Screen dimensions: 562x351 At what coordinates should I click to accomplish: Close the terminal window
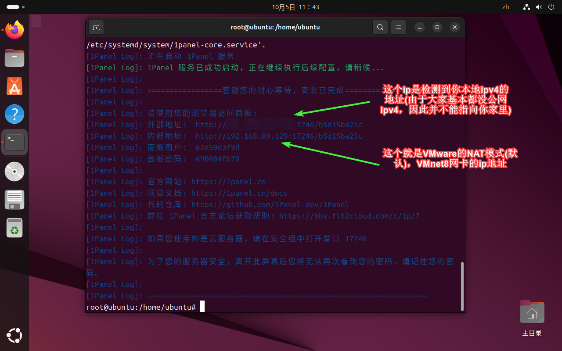pos(455,27)
